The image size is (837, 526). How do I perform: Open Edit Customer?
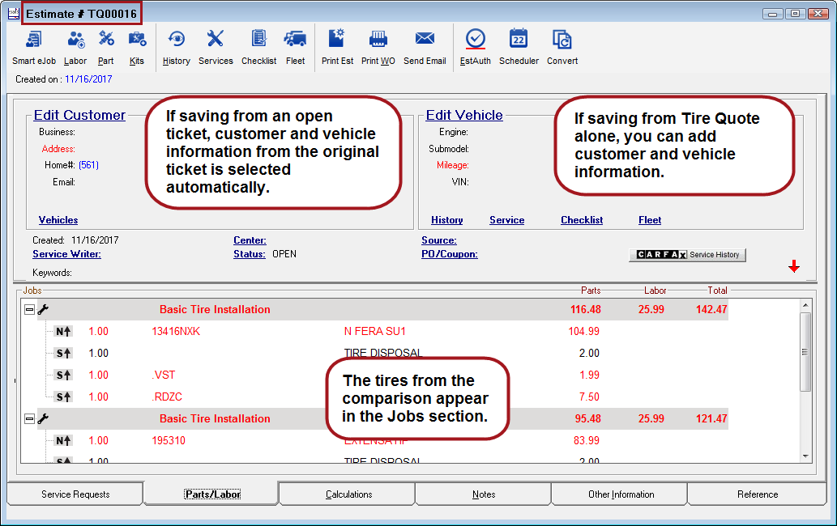pos(79,115)
